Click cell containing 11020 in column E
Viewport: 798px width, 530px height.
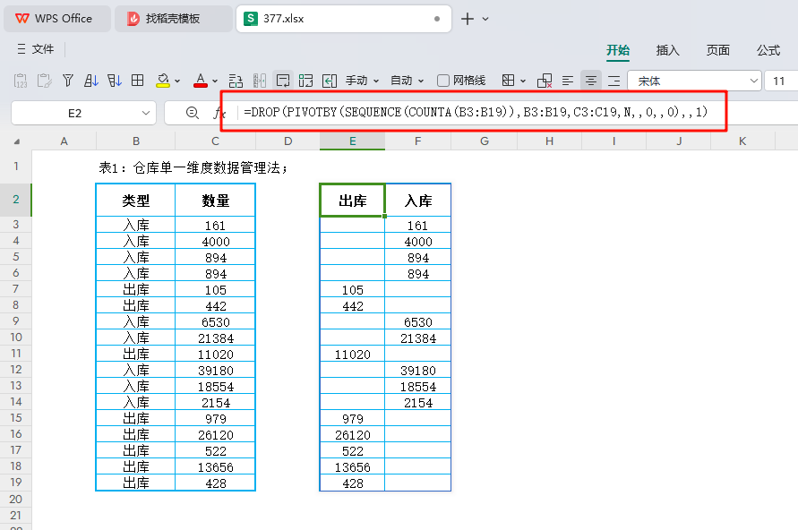pos(352,355)
